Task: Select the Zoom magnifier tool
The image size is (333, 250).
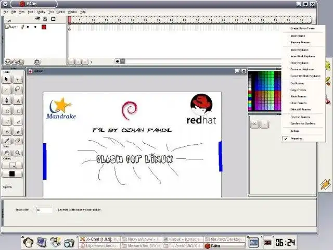Action: [x=18, y=153]
